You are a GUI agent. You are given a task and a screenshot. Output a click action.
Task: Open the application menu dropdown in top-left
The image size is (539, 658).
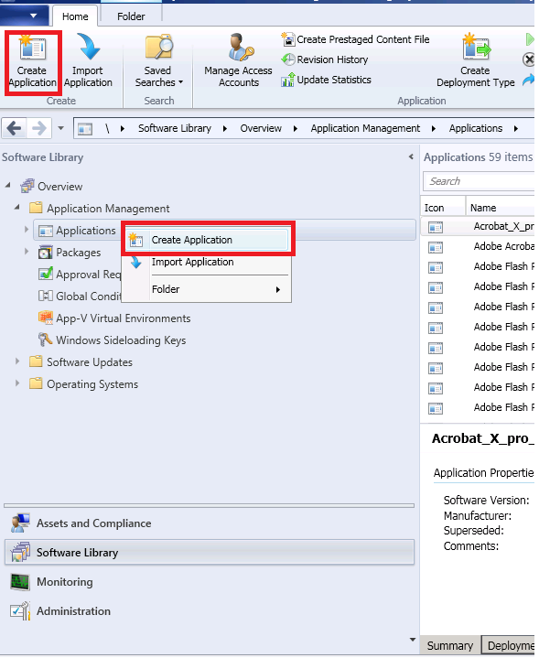[25, 16]
